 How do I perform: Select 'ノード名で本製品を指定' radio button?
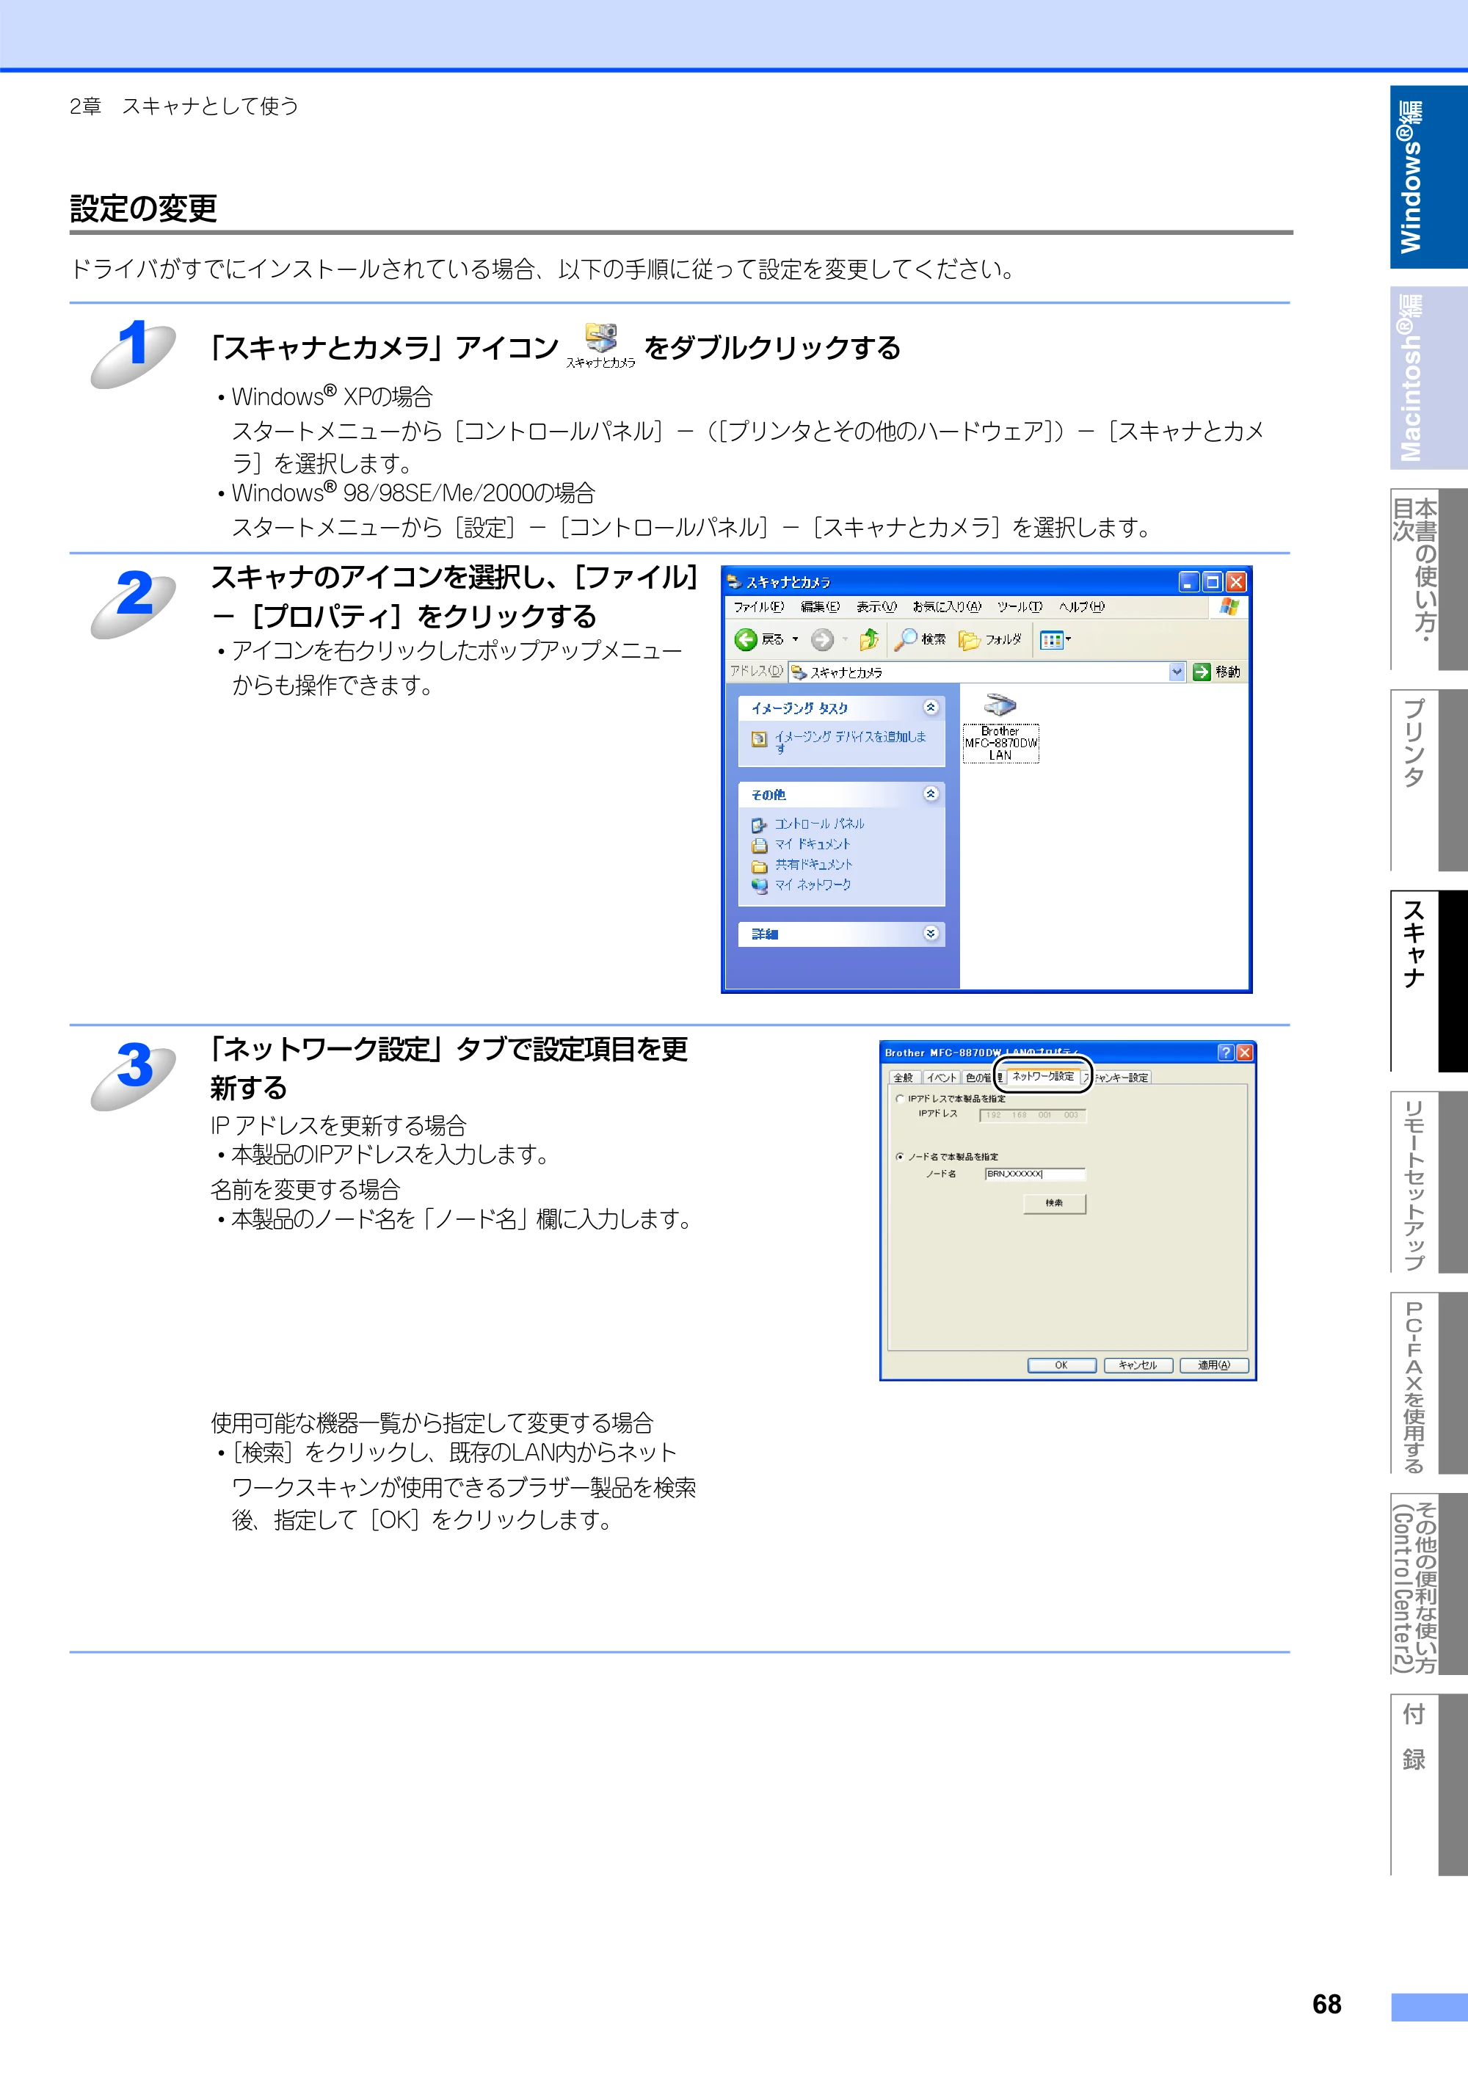click(900, 1157)
